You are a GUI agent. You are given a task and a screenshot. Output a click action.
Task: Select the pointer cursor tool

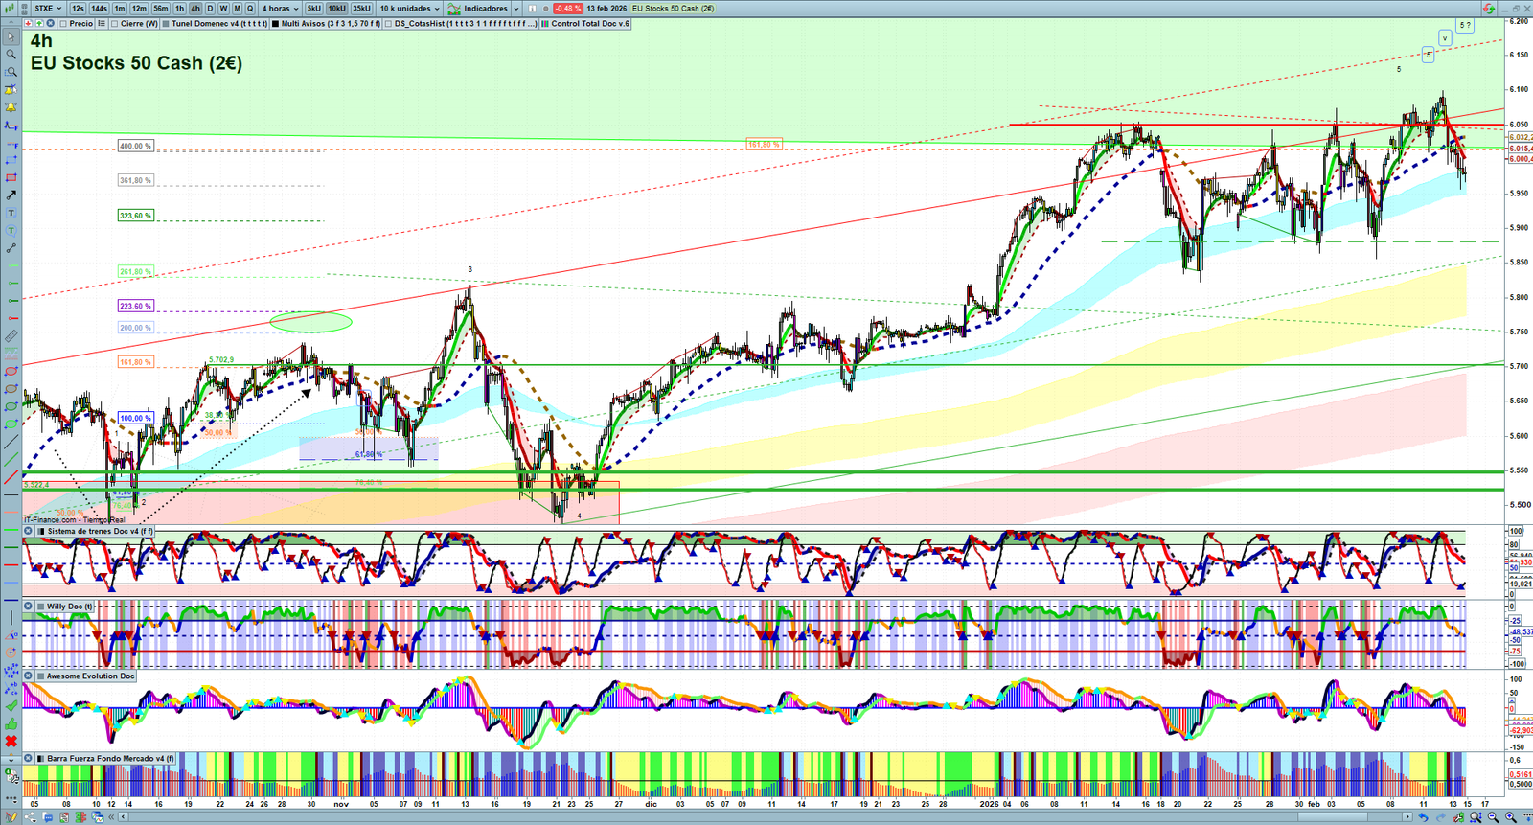pos(11,37)
